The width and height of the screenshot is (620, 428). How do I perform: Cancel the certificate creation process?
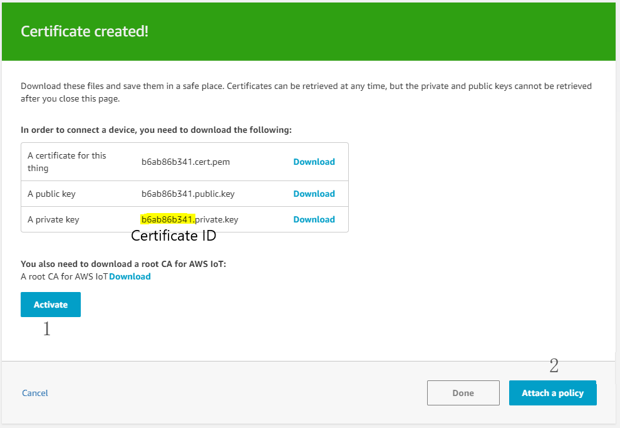34,392
